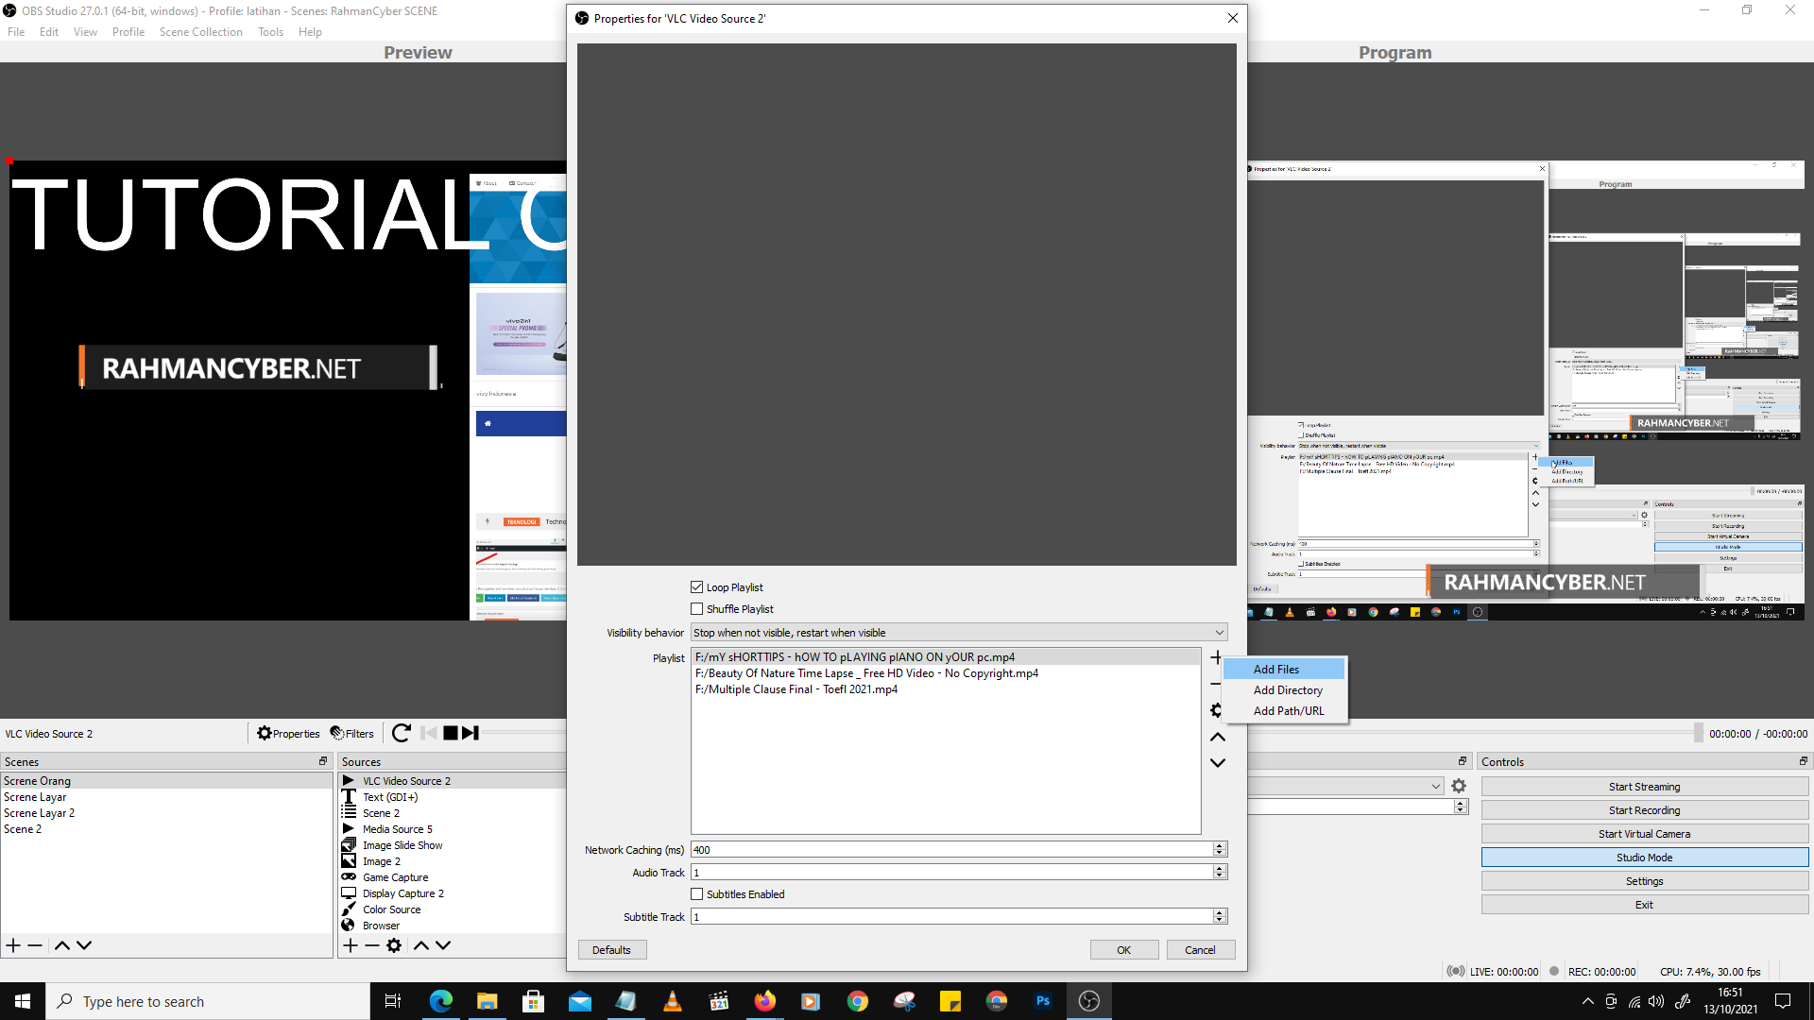Undock the Controls panel

pos(1803,761)
